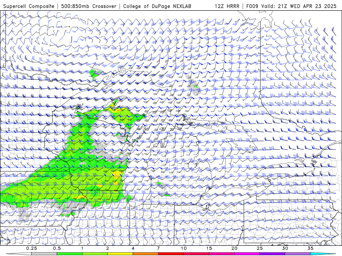This screenshot has height=256, width=342.
Task: Select the crimson 10–15 color bar segment
Action: (196, 254)
